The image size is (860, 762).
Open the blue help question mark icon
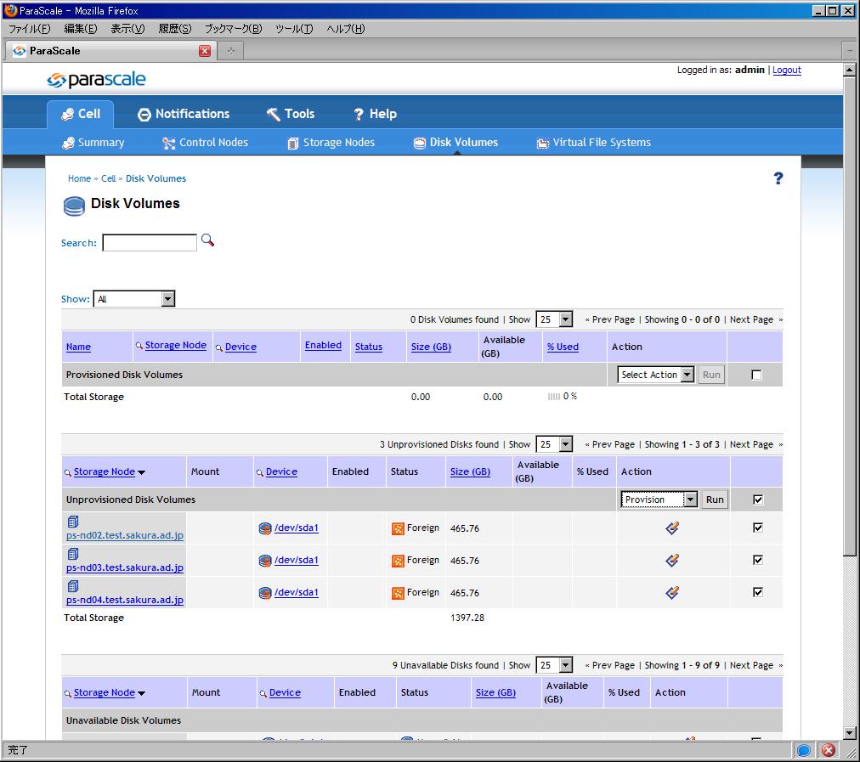coord(778,178)
